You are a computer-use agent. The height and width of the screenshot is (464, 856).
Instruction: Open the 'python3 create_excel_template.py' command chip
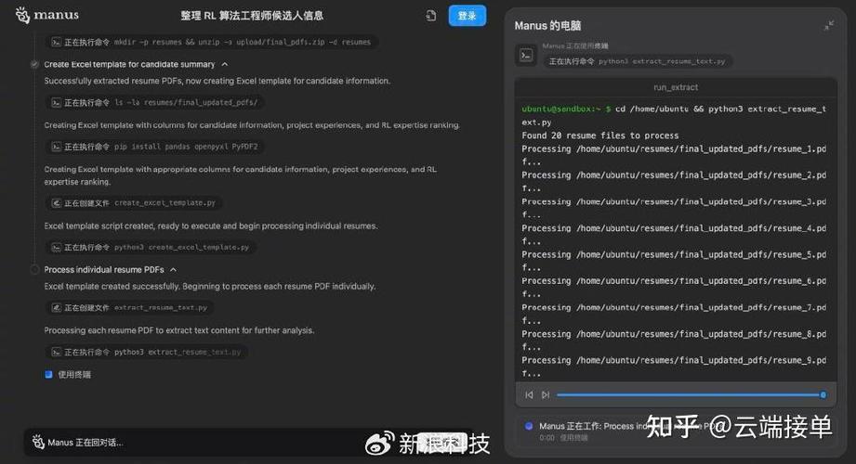[x=151, y=247]
